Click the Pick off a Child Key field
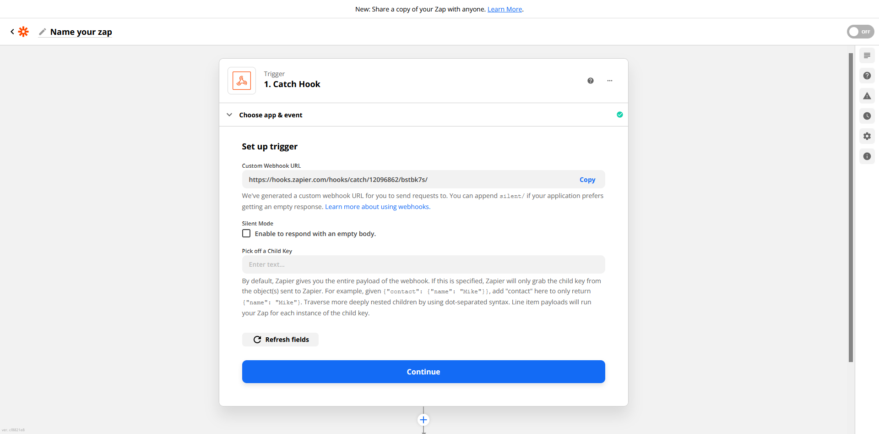 click(423, 264)
